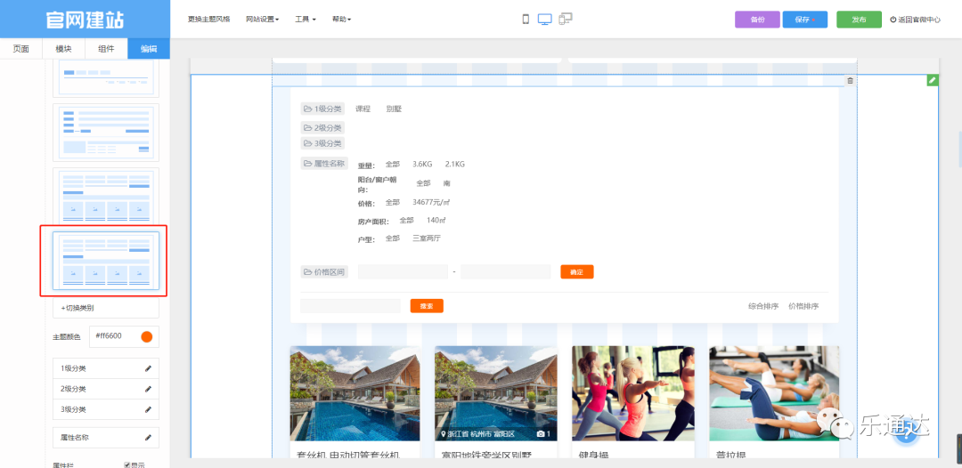
Task: Click the orange 搜索 button
Action: pyautogui.click(x=427, y=306)
